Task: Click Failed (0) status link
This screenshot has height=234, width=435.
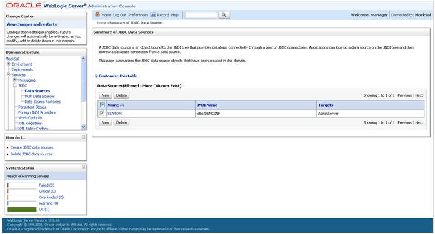Action: pos(47,185)
